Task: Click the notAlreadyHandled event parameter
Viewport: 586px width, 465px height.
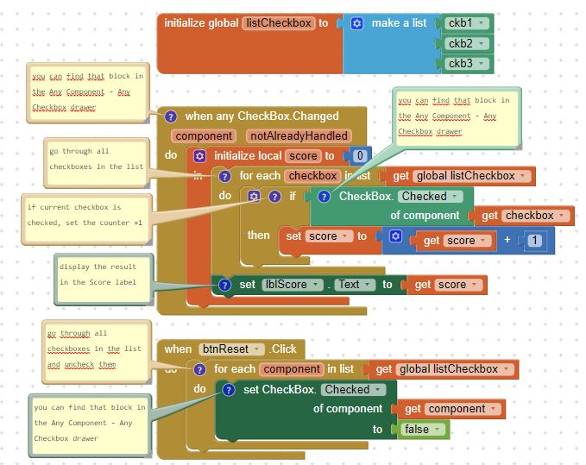Action: pyautogui.click(x=298, y=135)
